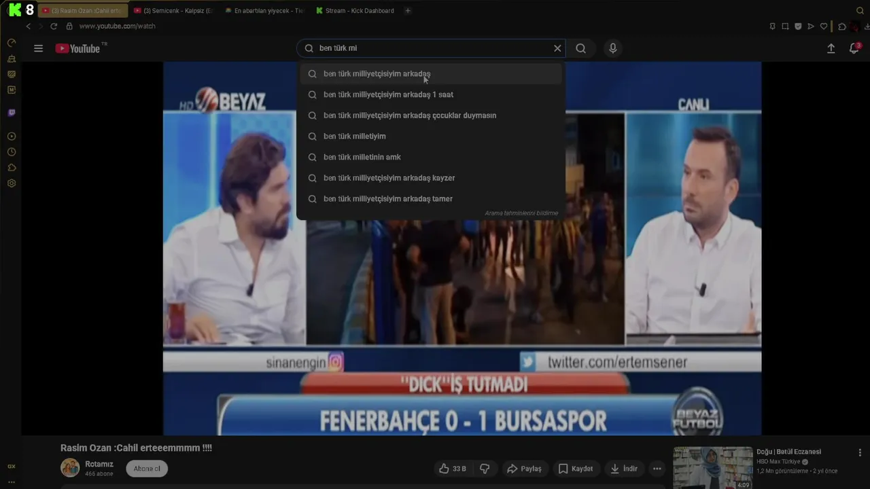The image size is (870, 489).
Task: Open YouTube notifications bell
Action: click(854, 48)
